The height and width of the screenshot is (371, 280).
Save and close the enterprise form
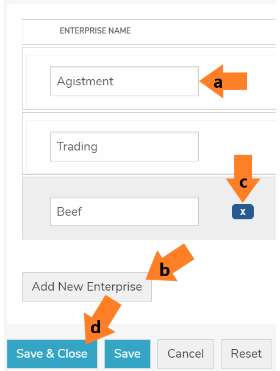[52, 354]
